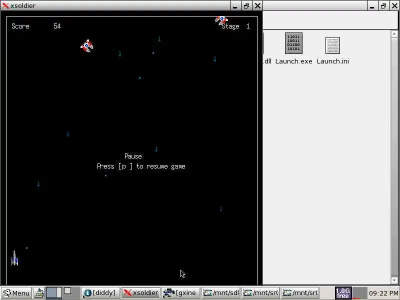400x300 pixels.
Task: Click the small third pager desktop square
Action: [x=67, y=291]
